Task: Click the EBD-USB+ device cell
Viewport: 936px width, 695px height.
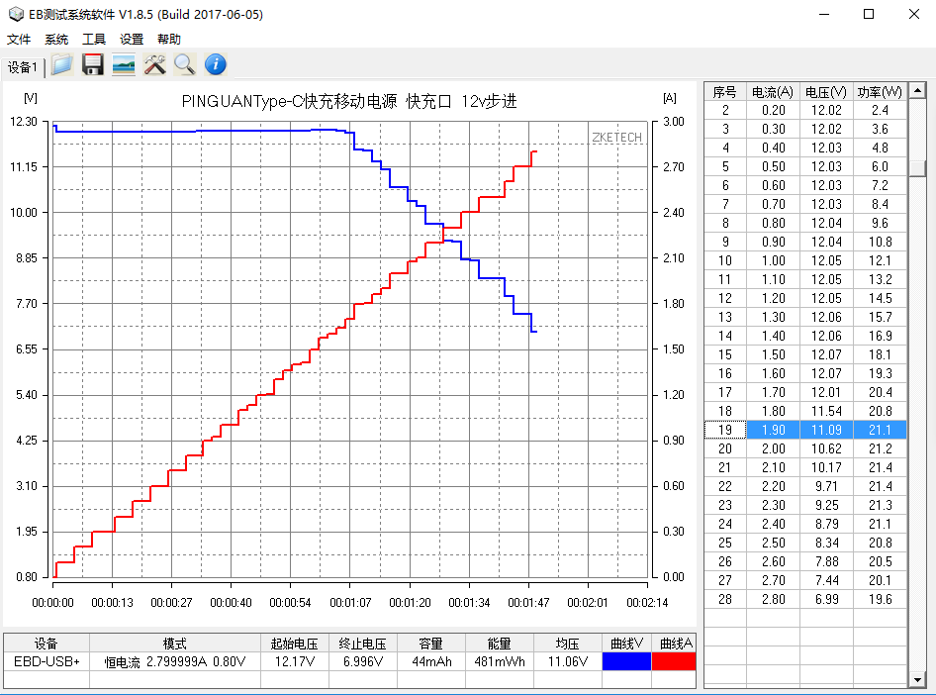Action: point(47,661)
